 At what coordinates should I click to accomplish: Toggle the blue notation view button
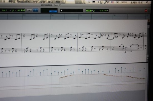click(x=35, y=10)
